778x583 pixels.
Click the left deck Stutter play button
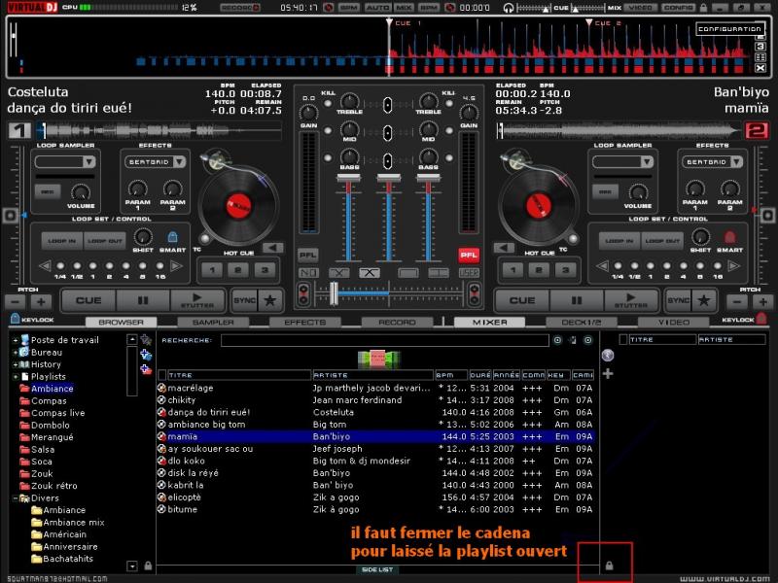(x=195, y=300)
